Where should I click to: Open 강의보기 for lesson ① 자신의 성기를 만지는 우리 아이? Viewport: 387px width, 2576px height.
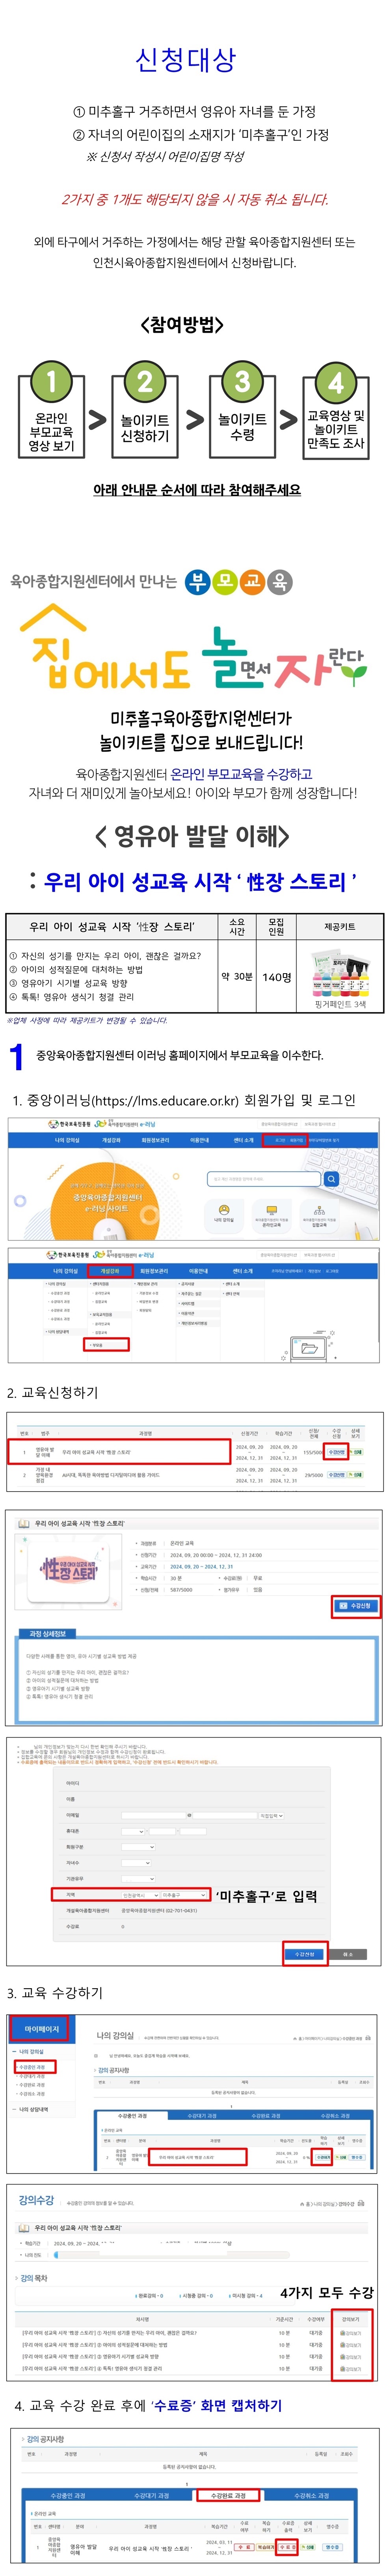pyautogui.click(x=351, y=2333)
